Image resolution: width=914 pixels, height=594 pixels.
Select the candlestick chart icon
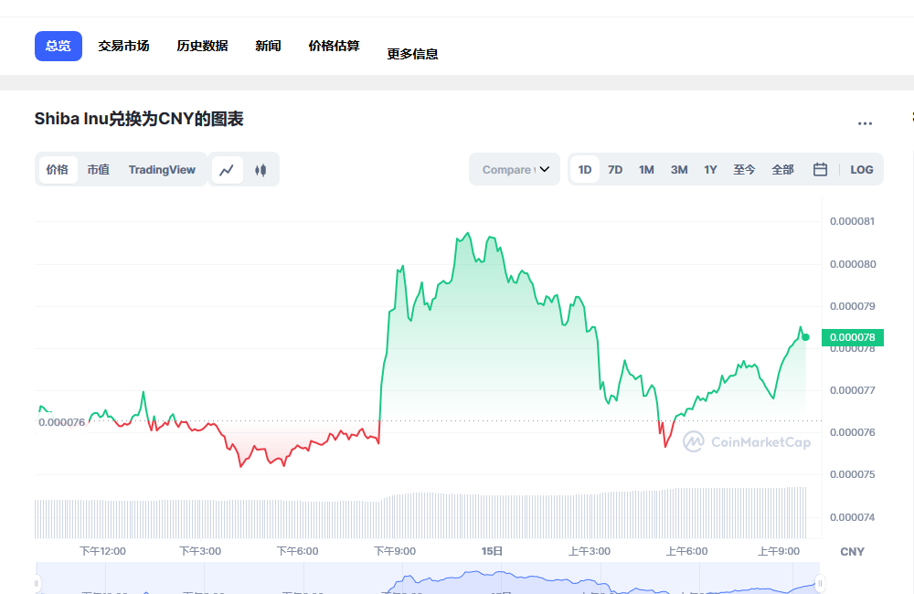click(262, 169)
